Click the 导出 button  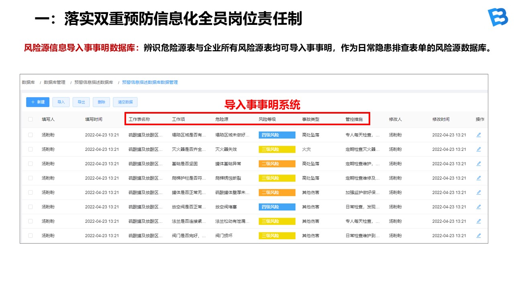pos(81,102)
